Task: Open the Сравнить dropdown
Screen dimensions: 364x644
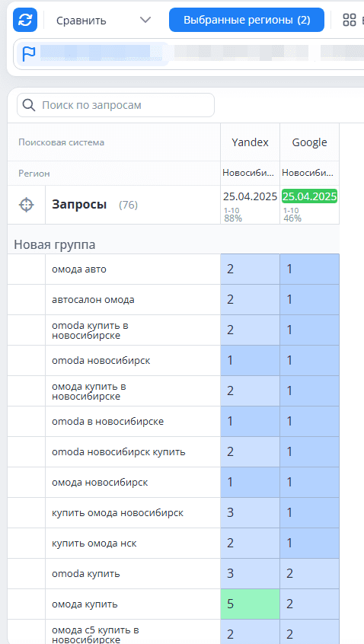Action: (x=104, y=20)
